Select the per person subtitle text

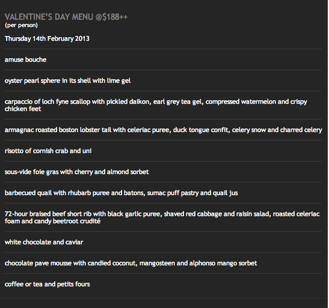tap(21, 25)
